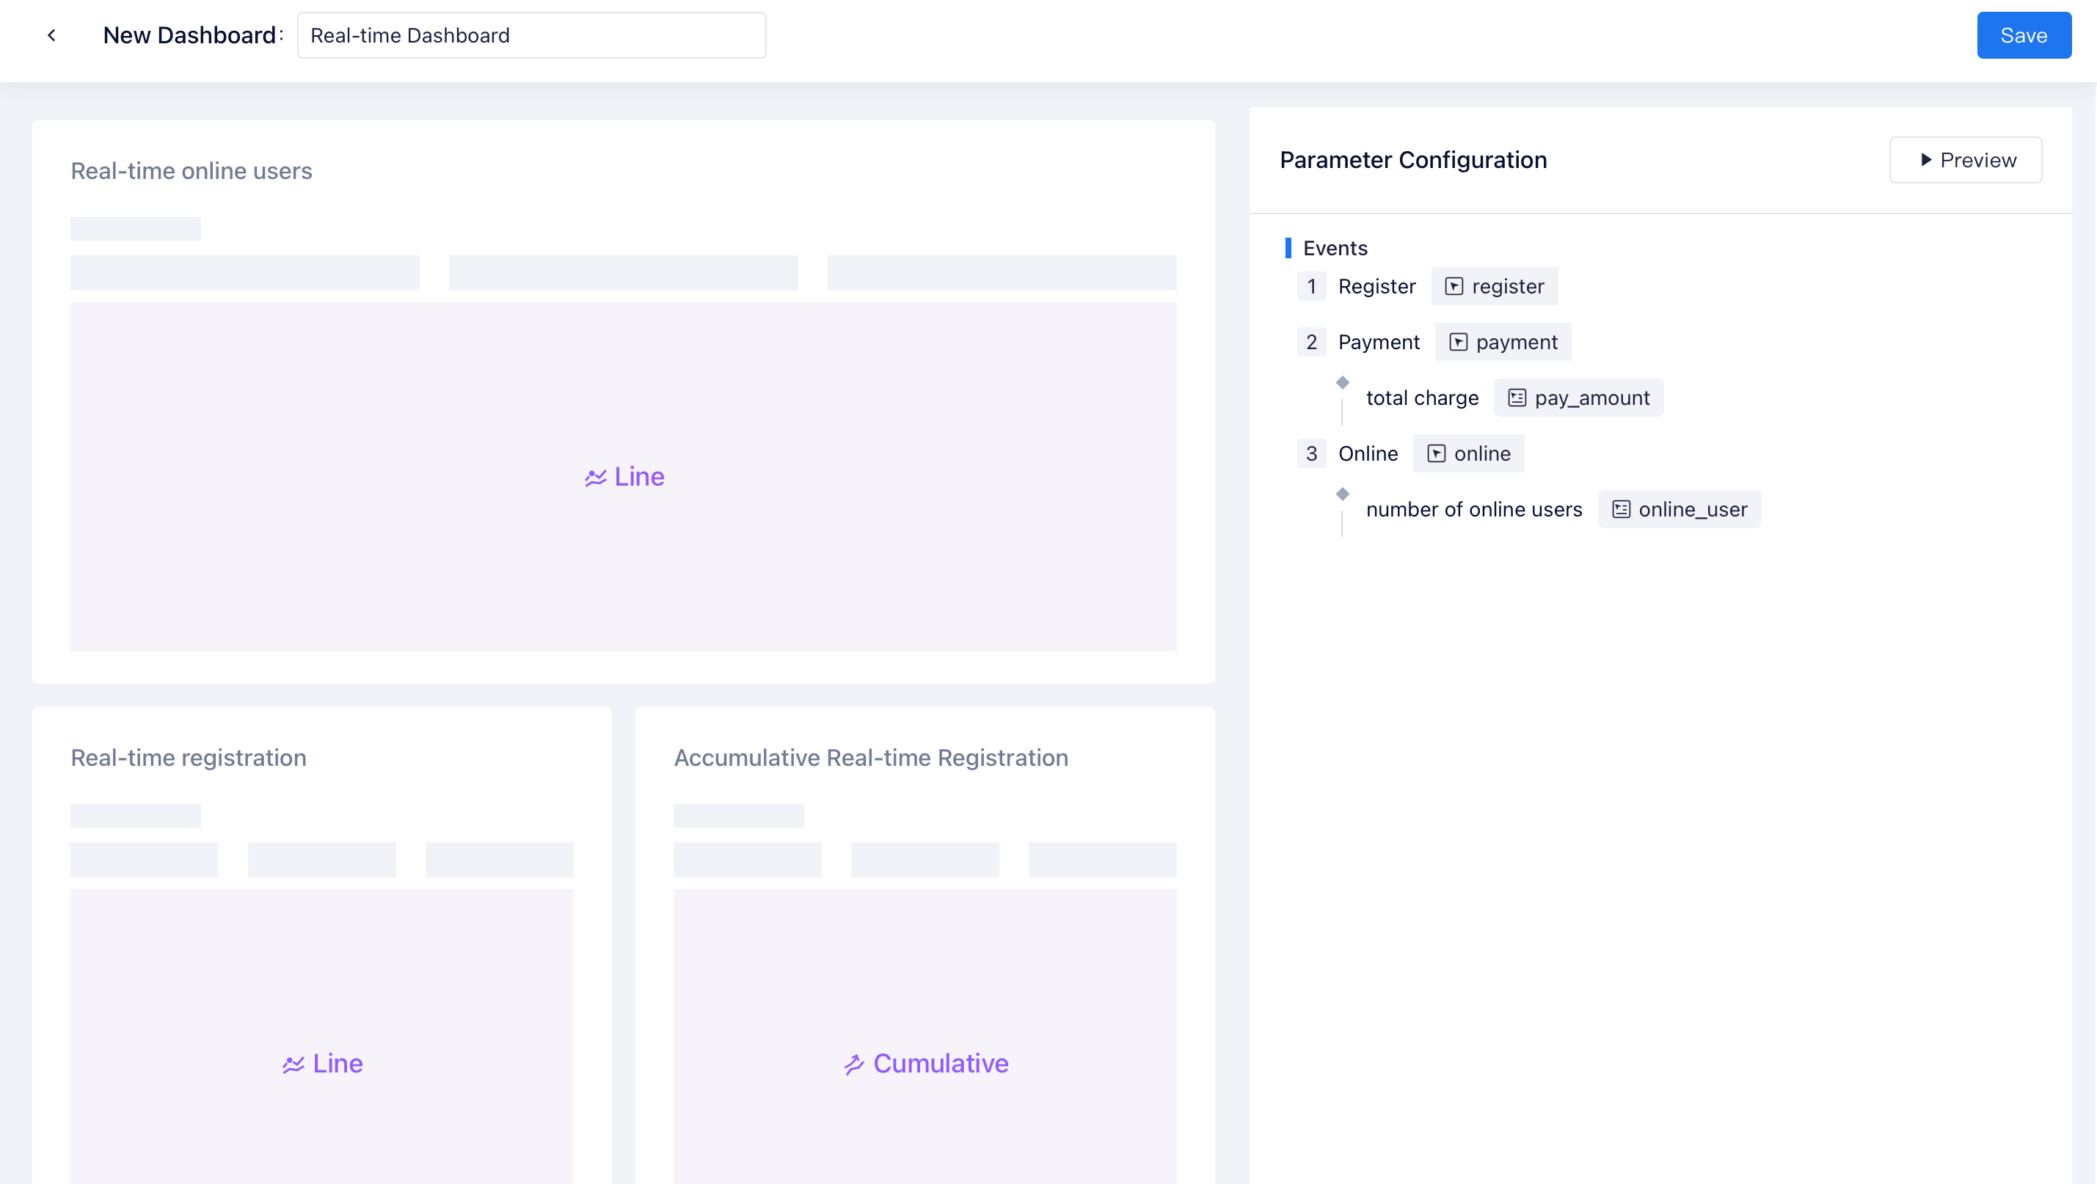Edit the dashboard name input field
The width and height of the screenshot is (2097, 1184).
(x=531, y=35)
